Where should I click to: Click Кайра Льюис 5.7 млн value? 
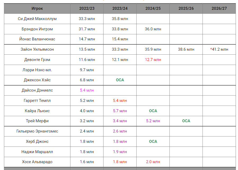coord(120,111)
